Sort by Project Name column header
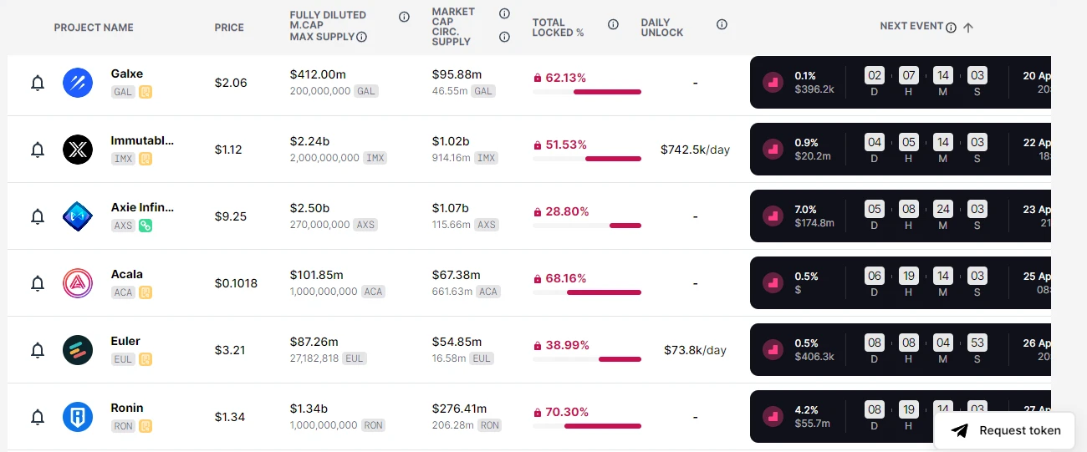 coord(94,28)
